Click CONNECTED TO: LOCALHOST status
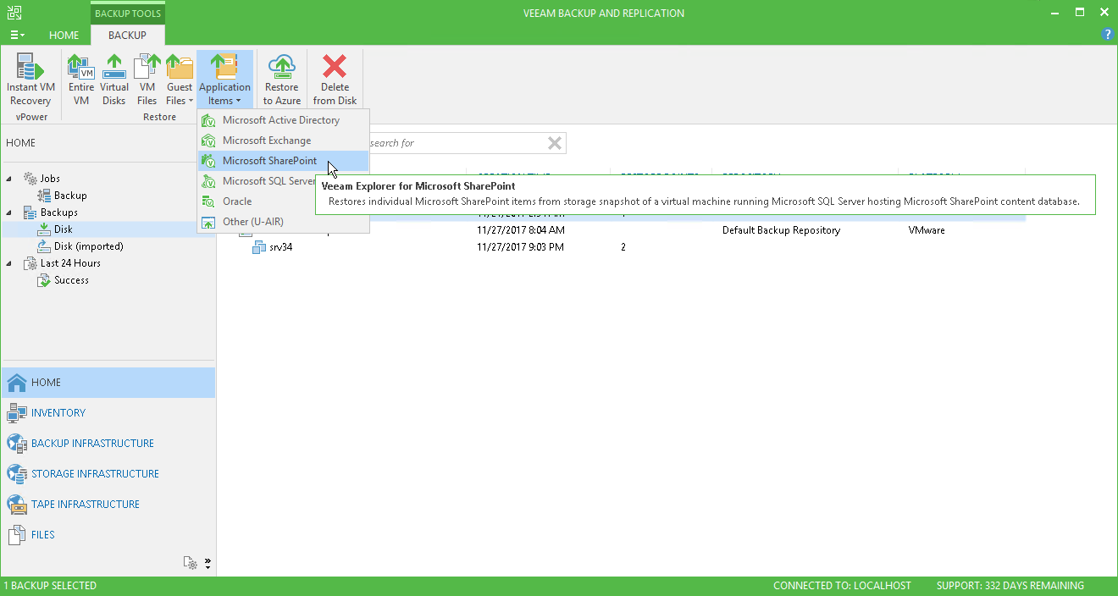Viewport: 1118px width, 596px height. 842,586
